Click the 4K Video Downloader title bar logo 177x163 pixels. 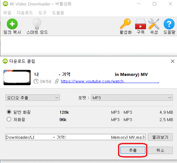point(5,4)
